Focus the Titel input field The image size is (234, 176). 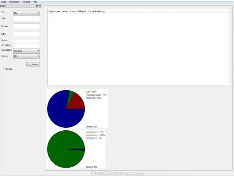pos(26,18)
